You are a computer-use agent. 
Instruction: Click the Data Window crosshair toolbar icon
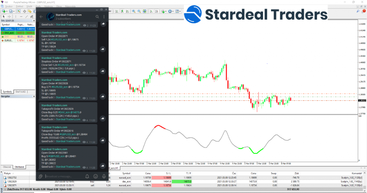click(24, 11)
